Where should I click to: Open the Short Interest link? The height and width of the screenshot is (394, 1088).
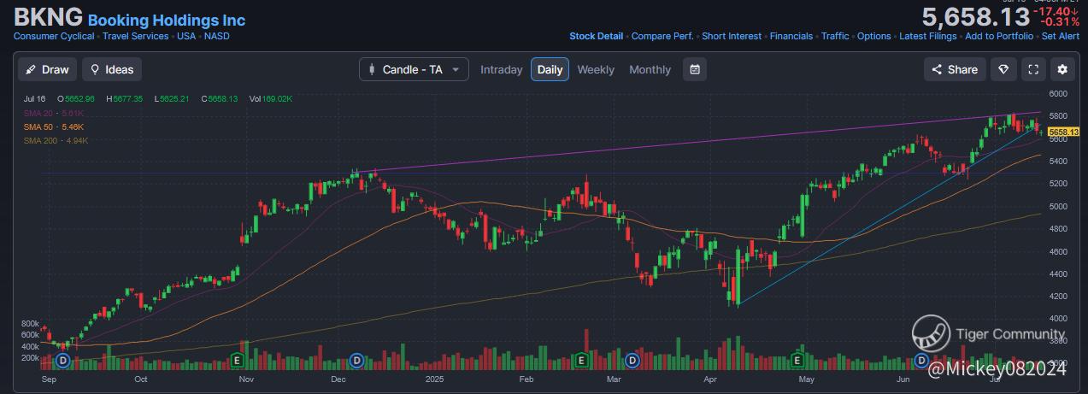[732, 36]
